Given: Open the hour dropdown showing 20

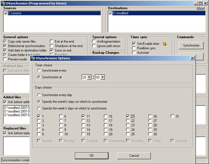Looking at the screenshot, I should pos(89,77).
